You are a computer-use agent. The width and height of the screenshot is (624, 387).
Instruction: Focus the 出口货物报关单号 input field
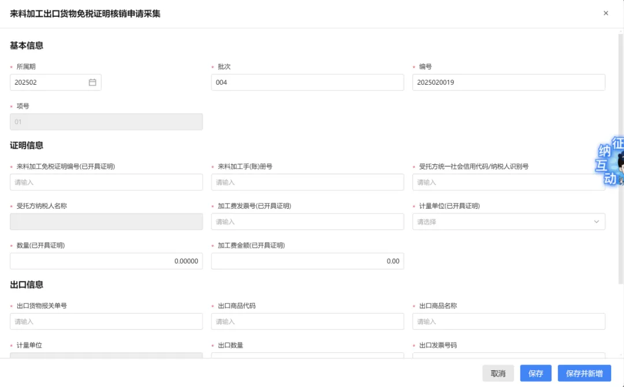106,321
